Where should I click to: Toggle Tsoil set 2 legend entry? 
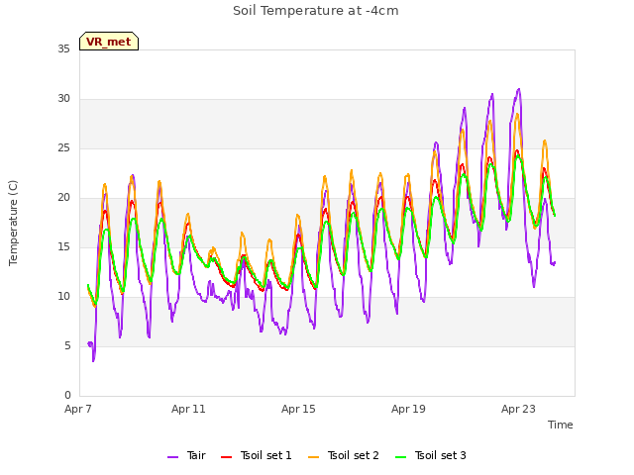pos(344,455)
